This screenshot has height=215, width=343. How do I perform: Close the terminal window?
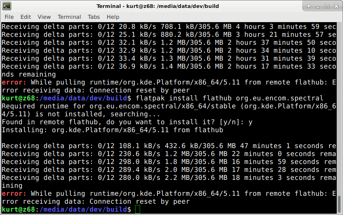pos(336,6)
